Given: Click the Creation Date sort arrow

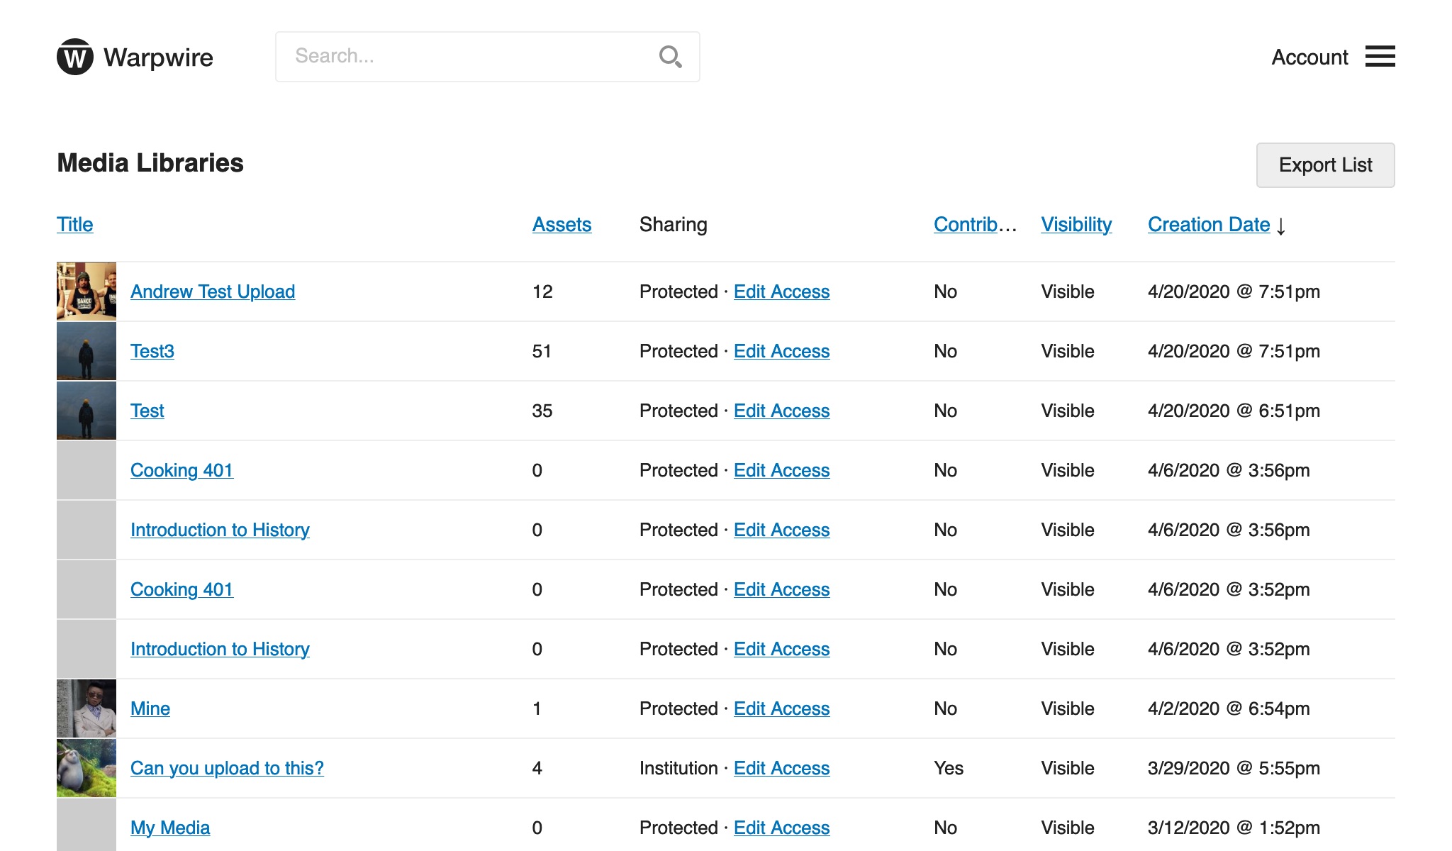Looking at the screenshot, I should [x=1280, y=226].
